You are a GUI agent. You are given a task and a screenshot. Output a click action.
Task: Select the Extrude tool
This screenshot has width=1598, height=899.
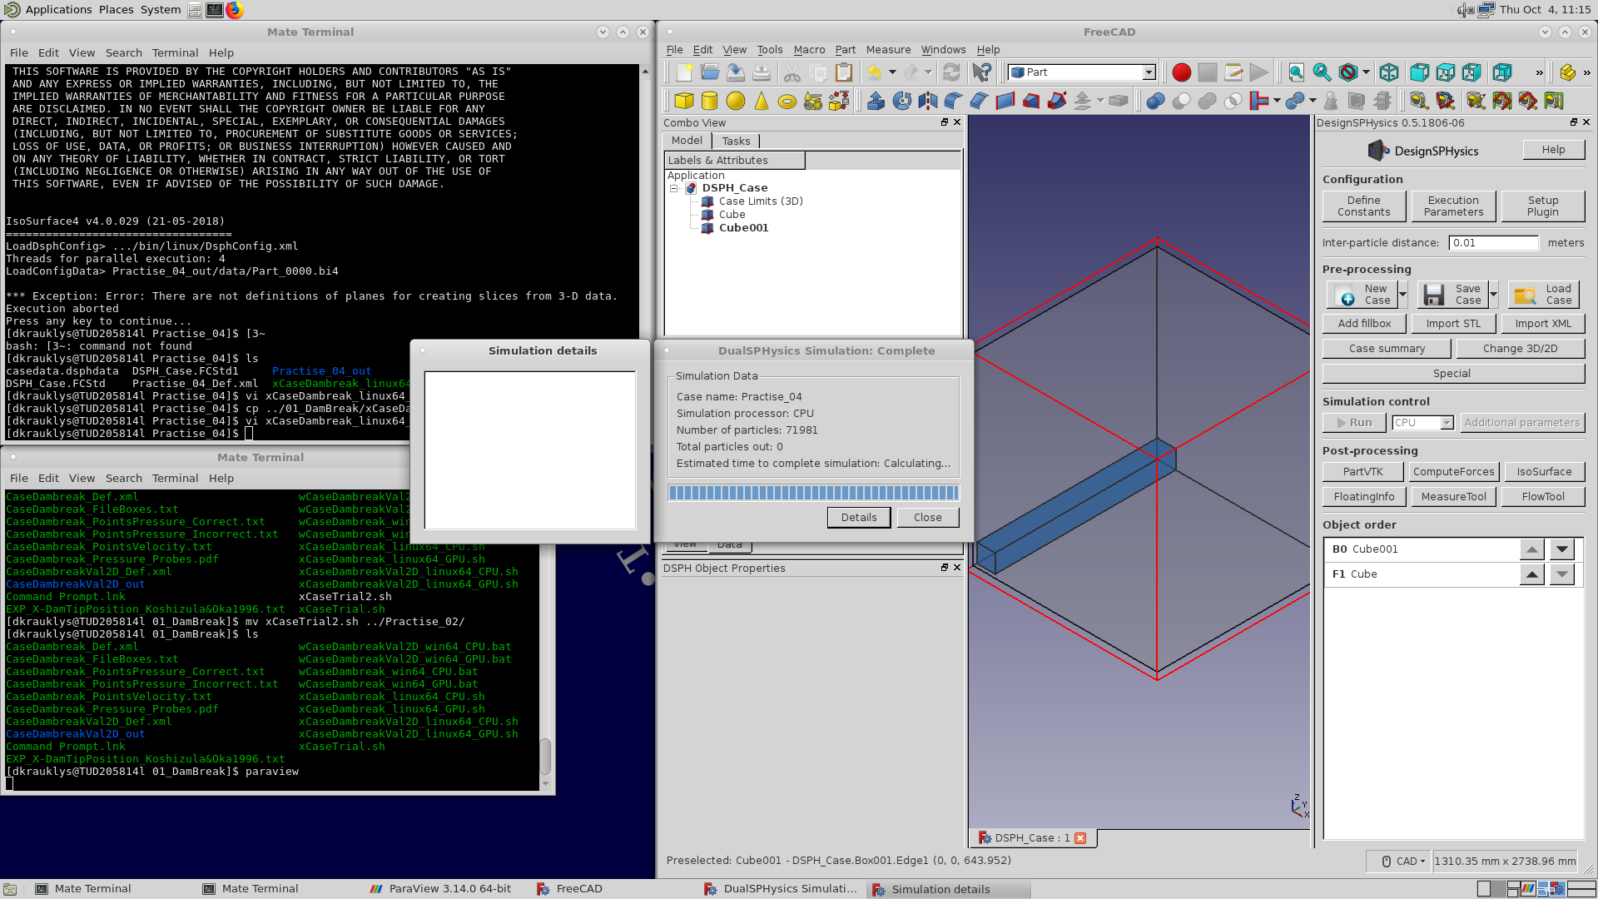click(x=875, y=101)
